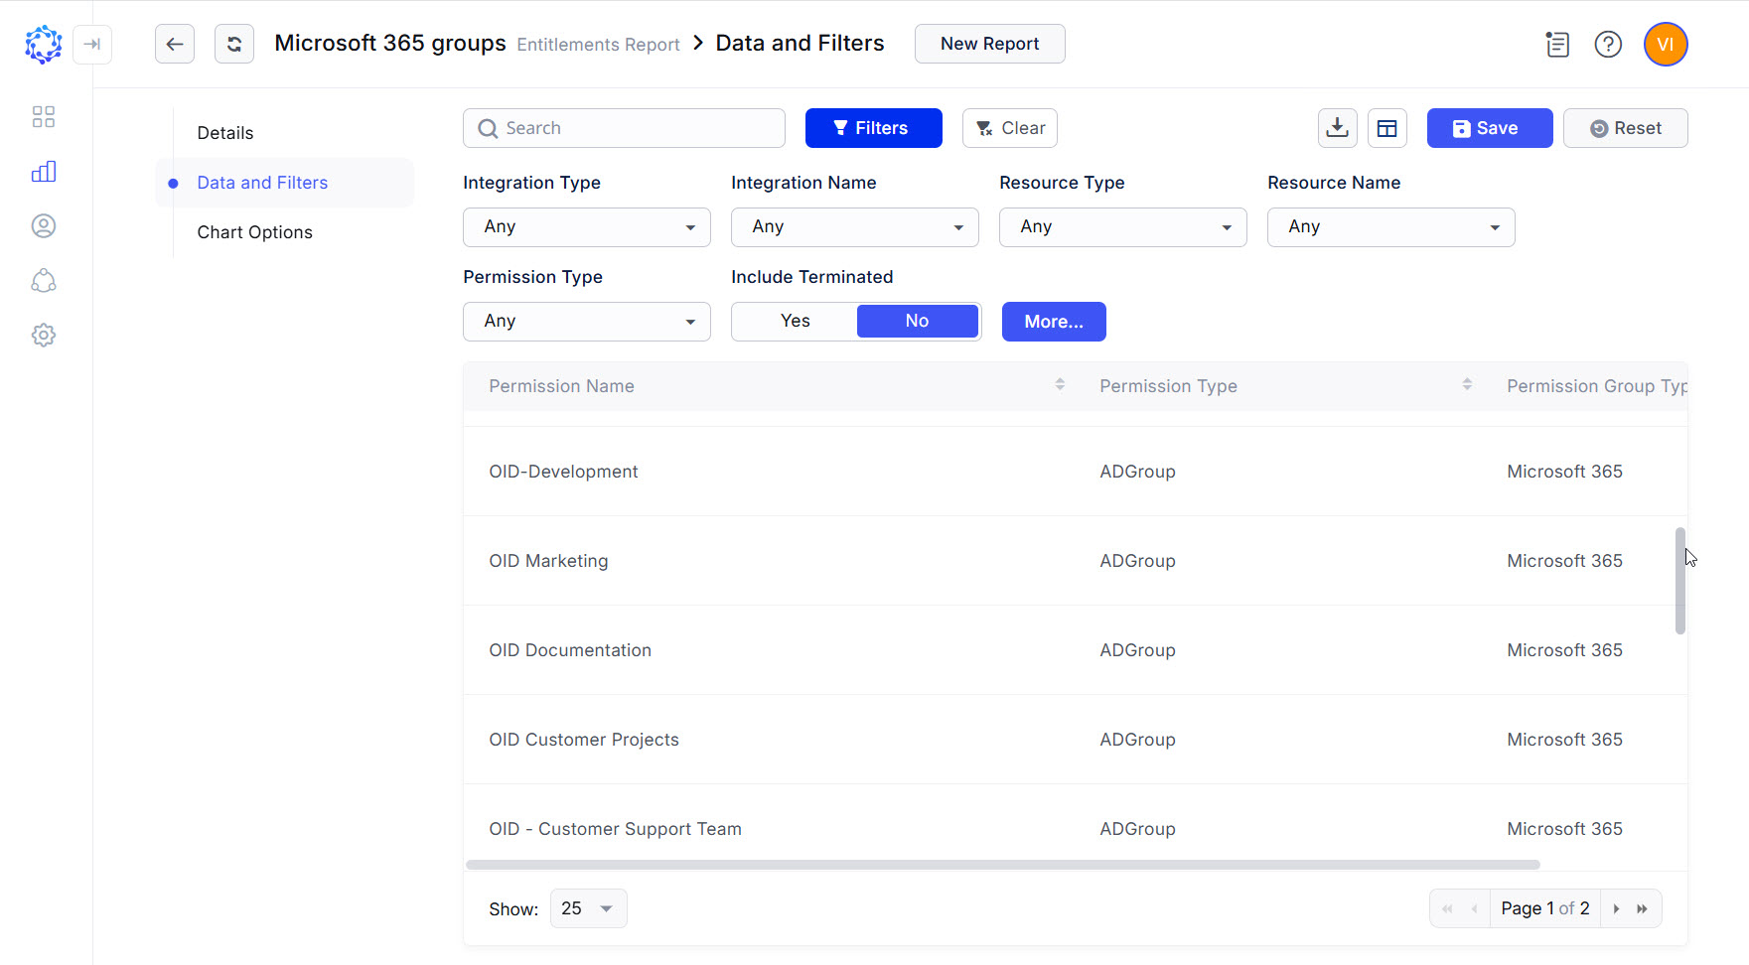Image resolution: width=1749 pixels, height=965 pixels.
Task: Create a New Report
Action: tap(989, 44)
